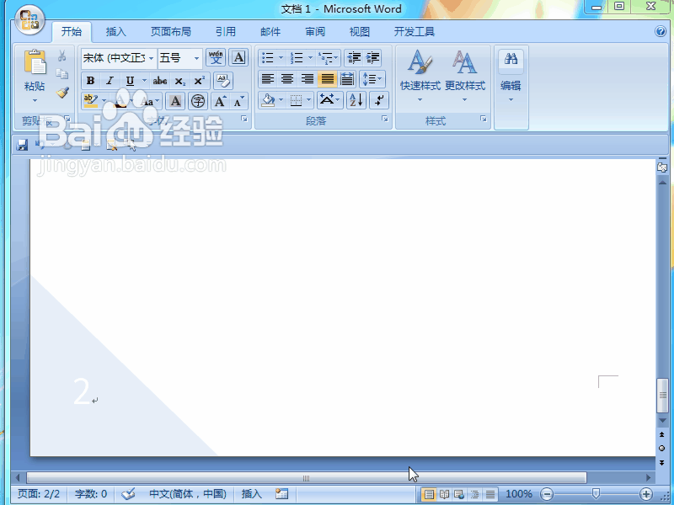This screenshot has height=505, width=674.
Task: Select the grow font icon
Action: (220, 102)
